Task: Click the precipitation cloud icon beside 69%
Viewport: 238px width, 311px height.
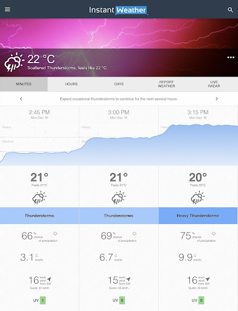Action: [x=135, y=234]
